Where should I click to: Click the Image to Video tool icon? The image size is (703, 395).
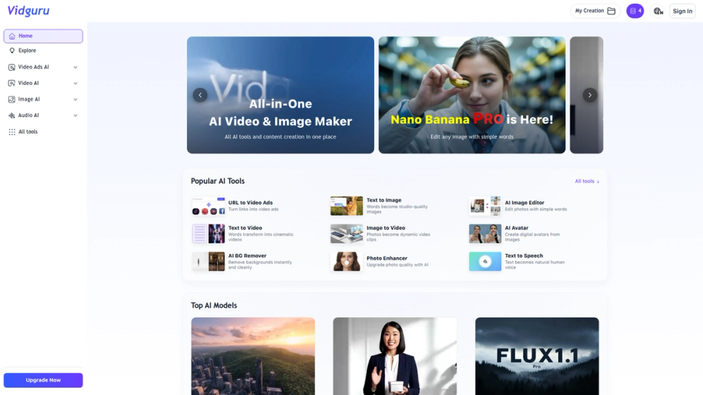pos(347,234)
